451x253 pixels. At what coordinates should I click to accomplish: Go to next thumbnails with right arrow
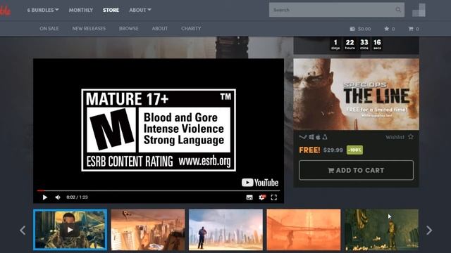(429, 230)
